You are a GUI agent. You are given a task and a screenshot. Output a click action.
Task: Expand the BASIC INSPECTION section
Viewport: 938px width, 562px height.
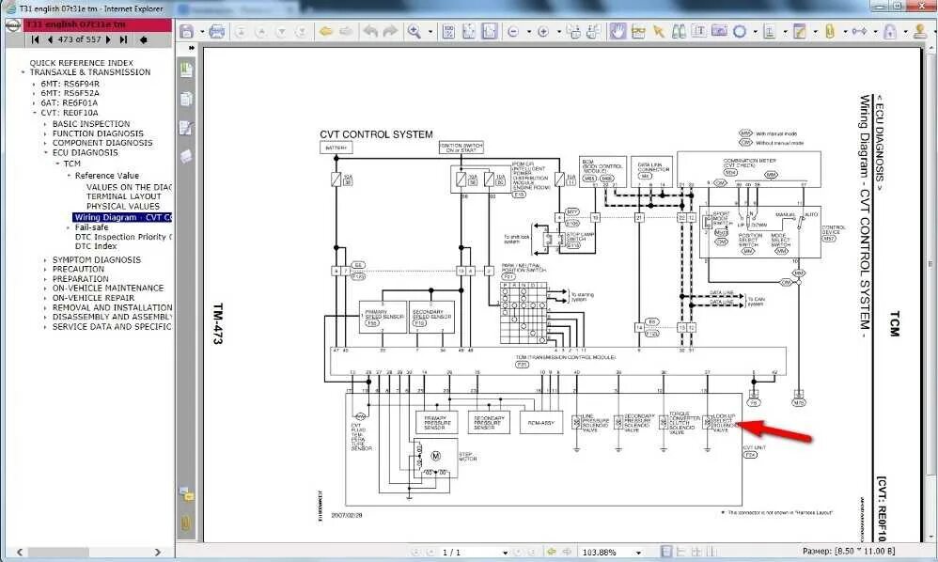pyautogui.click(x=44, y=124)
